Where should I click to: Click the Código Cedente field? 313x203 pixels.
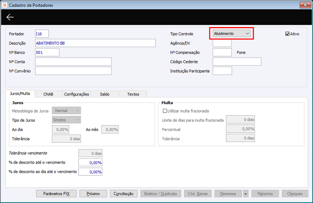(237, 62)
